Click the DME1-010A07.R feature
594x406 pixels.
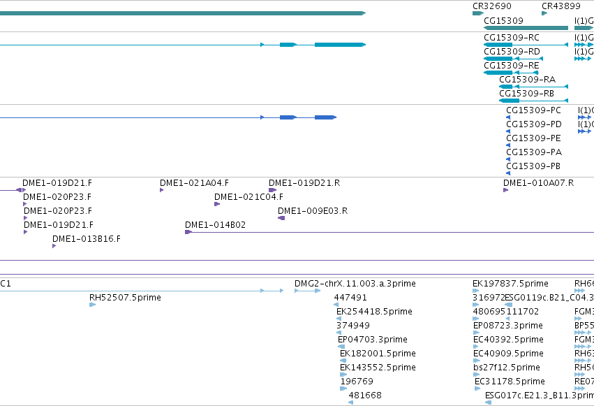tap(538, 183)
